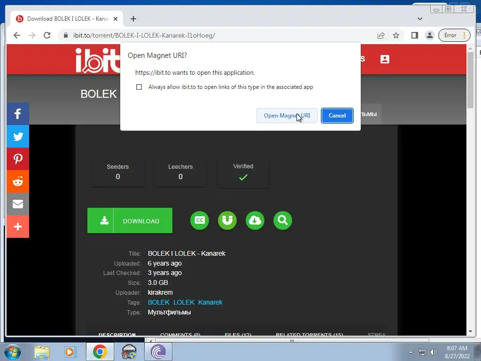Image resolution: width=481 pixels, height=361 pixels.
Task: Click the network tray icon
Action: 422,352
